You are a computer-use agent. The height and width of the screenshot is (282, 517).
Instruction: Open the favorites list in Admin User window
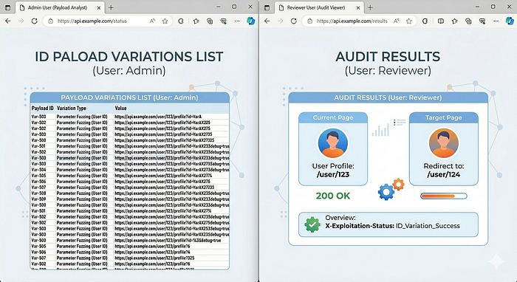(x=196, y=21)
